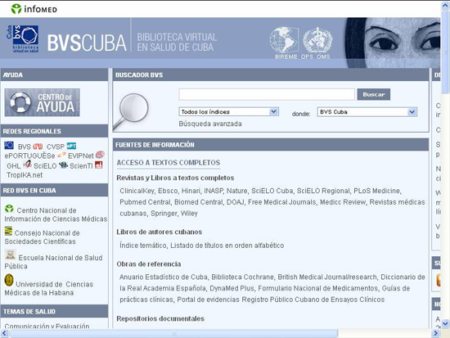Open the ClinicalKey link
450x338 pixels.
(137, 191)
